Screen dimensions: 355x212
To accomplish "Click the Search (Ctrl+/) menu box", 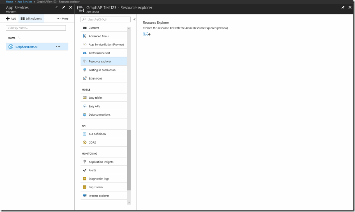I will [x=106, y=19].
